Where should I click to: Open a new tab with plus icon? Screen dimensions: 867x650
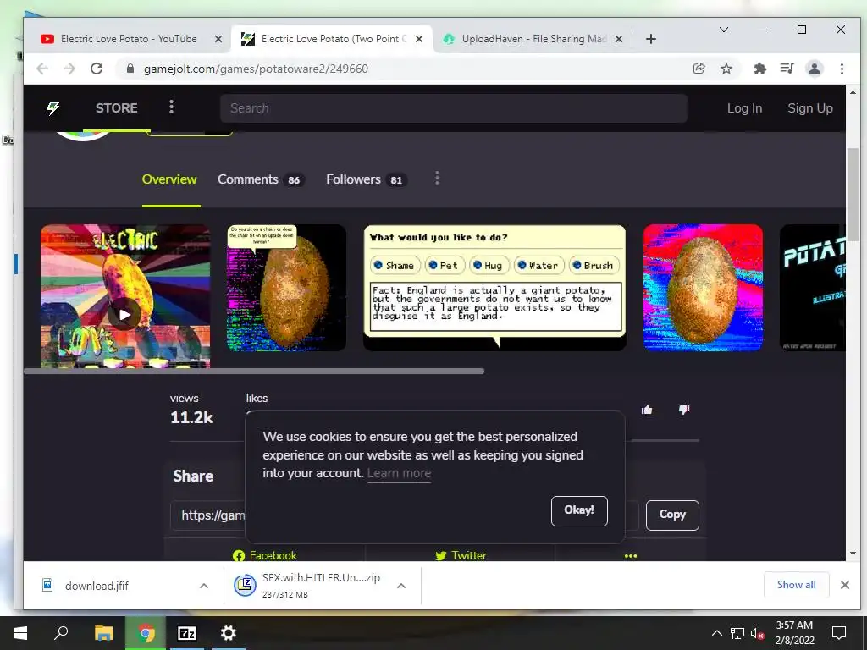(651, 39)
